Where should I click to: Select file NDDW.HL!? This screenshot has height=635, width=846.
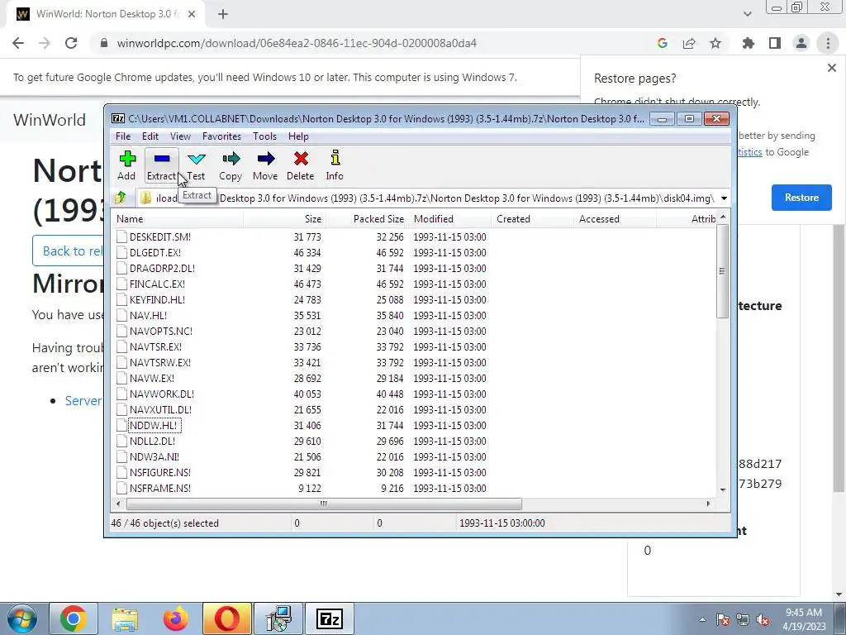click(154, 426)
